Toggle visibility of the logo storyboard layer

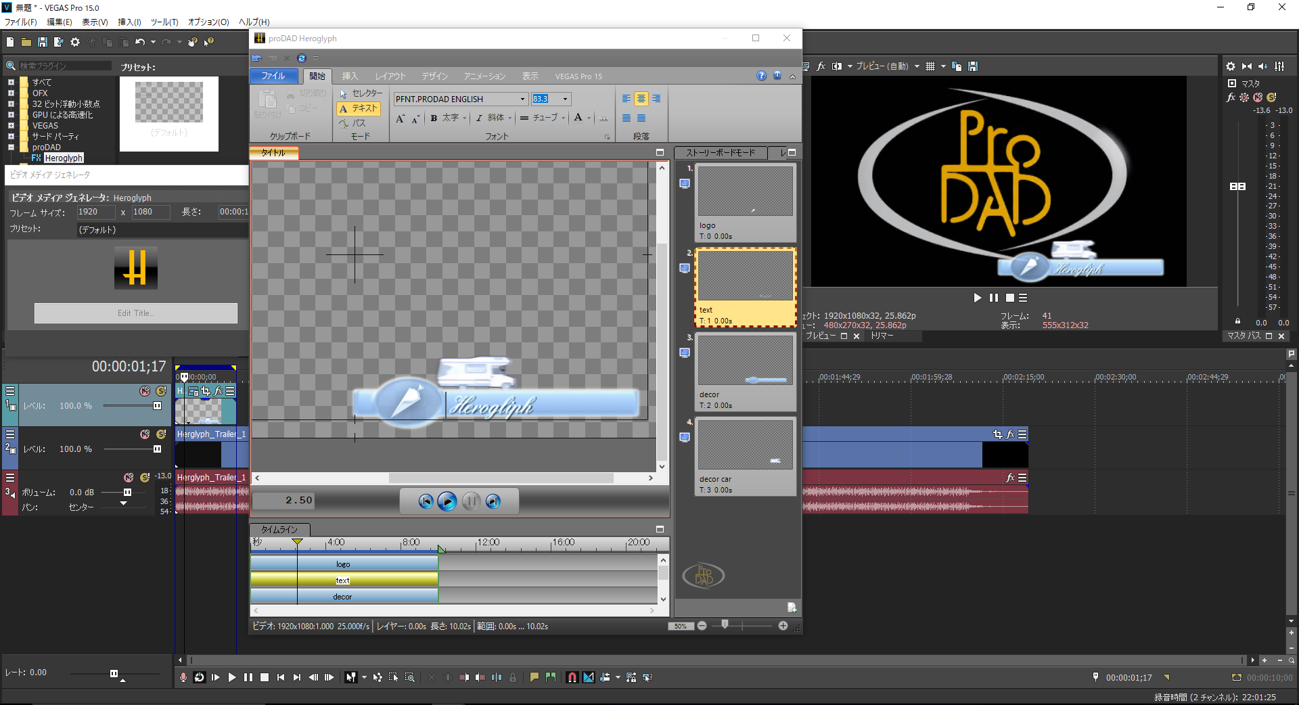(x=685, y=183)
